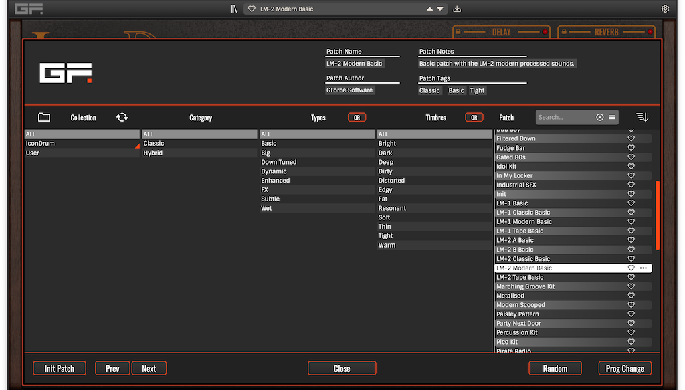Screen dimensions: 685x390
Task: Favorite the Idol Kit patch
Action: (x=631, y=167)
